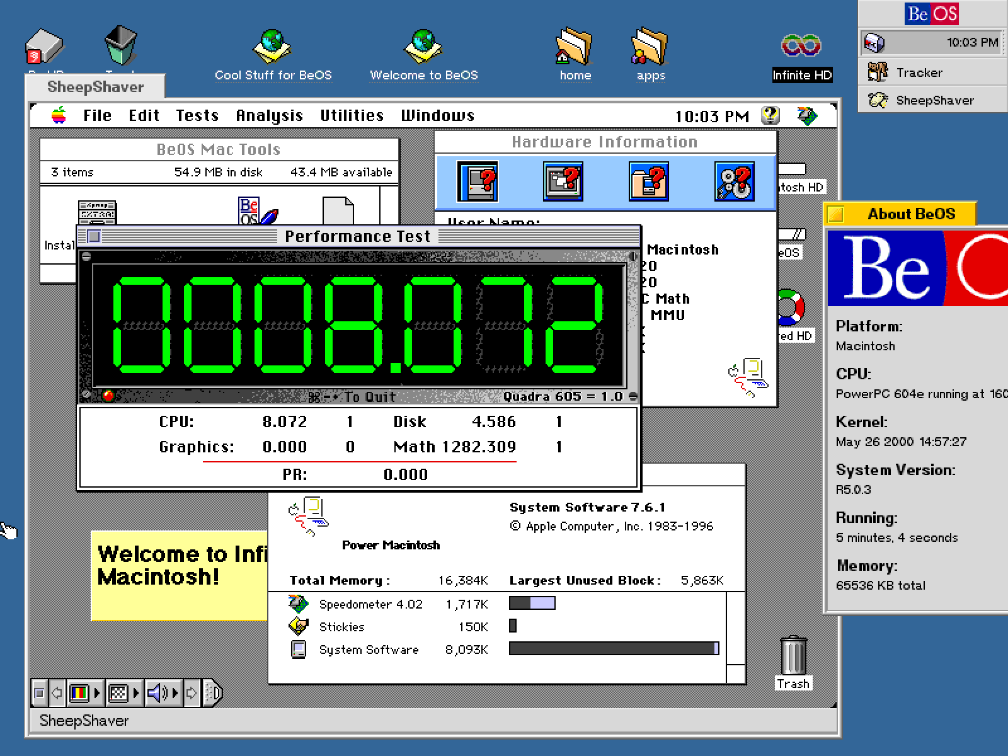Click the BeOS Mac Tools window title

click(x=219, y=149)
